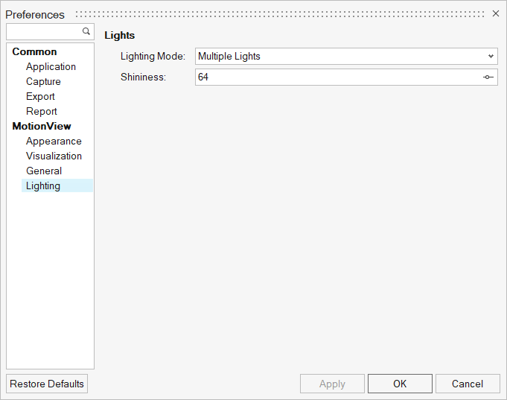Image resolution: width=507 pixels, height=400 pixels.
Task: Open Export preferences
Action: pyautogui.click(x=40, y=96)
